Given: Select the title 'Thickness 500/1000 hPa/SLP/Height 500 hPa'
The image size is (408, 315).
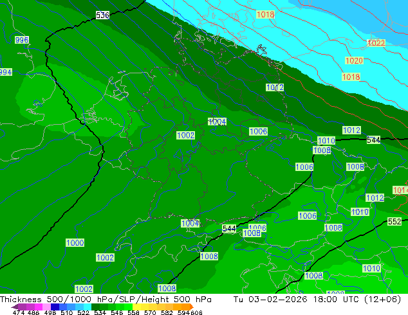Looking at the screenshot, I should point(106,300).
